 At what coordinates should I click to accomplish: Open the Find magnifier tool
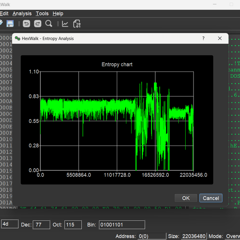coord(49,24)
